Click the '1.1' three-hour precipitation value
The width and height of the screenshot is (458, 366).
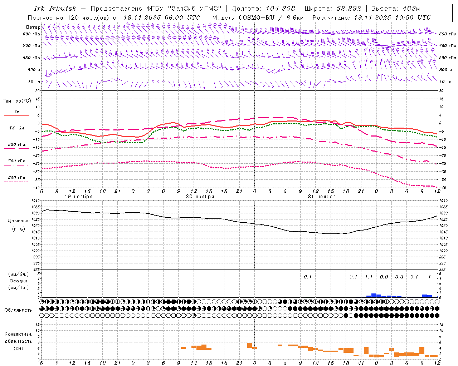(x=369, y=277)
